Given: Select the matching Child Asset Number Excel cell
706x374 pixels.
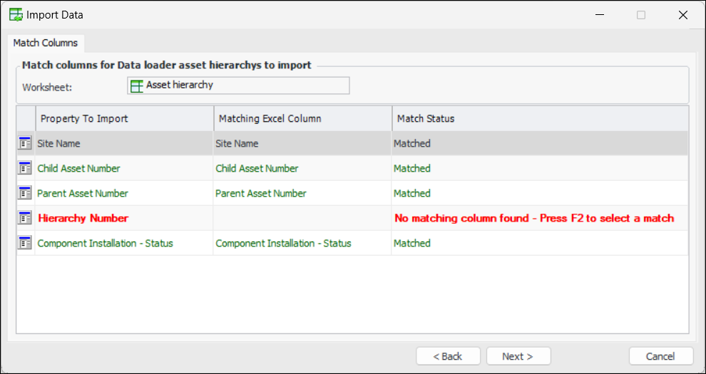Looking at the screenshot, I should (x=257, y=169).
